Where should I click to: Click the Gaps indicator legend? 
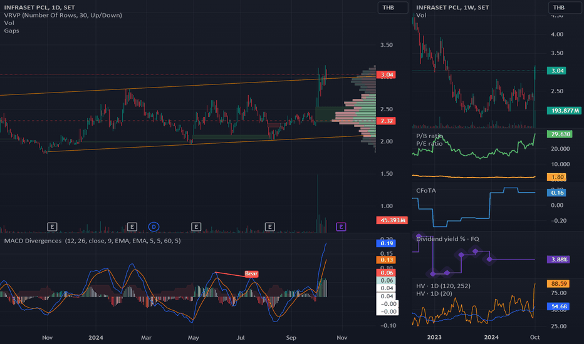[11, 31]
